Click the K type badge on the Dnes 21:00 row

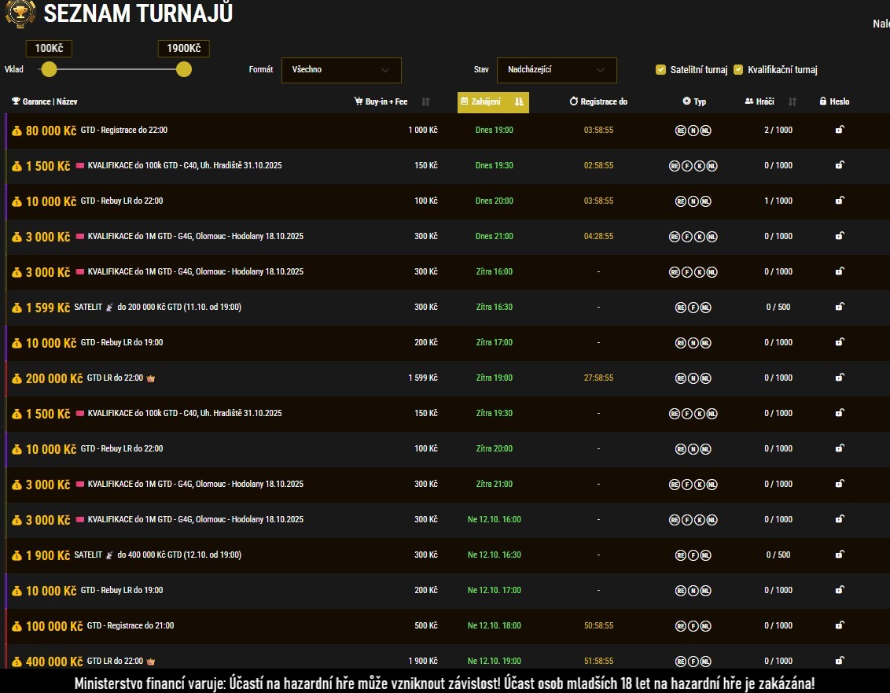(x=700, y=237)
